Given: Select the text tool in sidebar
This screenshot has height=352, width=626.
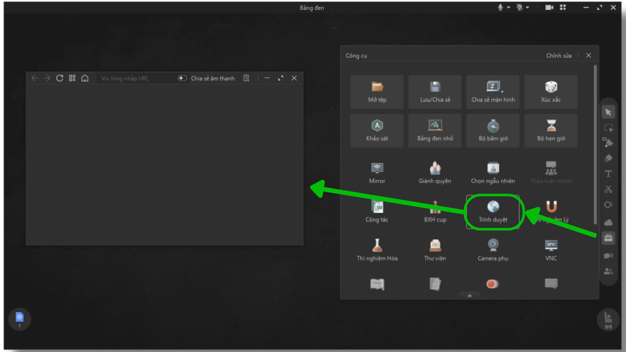Looking at the screenshot, I should tap(608, 174).
